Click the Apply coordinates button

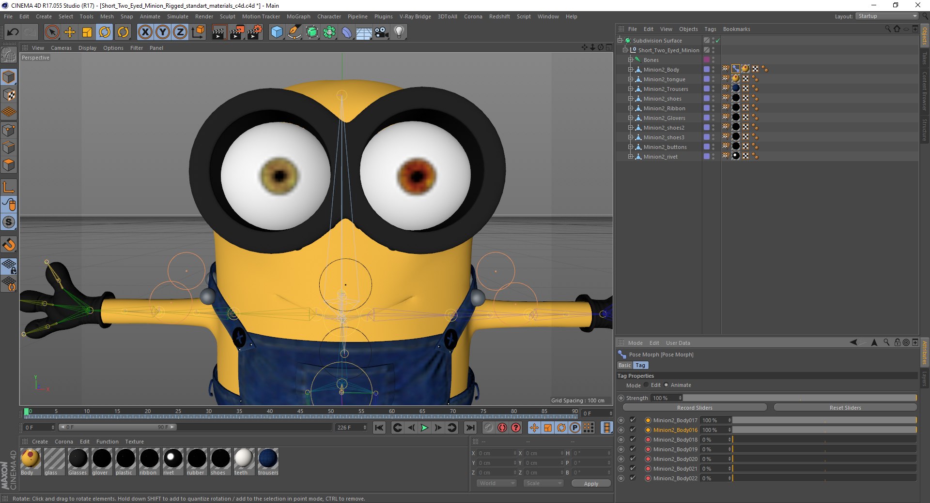(x=591, y=484)
